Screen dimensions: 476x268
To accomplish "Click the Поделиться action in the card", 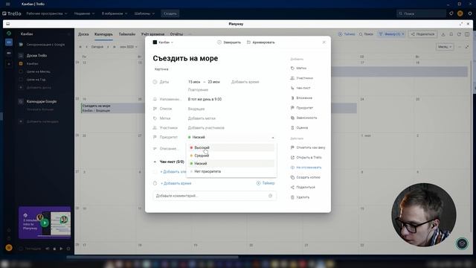I will point(303,188).
